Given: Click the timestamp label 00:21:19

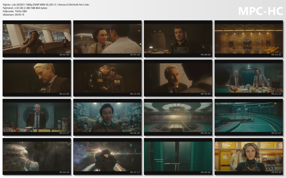Looking at the screenshot, I should pyautogui.click(x=276, y=94).
